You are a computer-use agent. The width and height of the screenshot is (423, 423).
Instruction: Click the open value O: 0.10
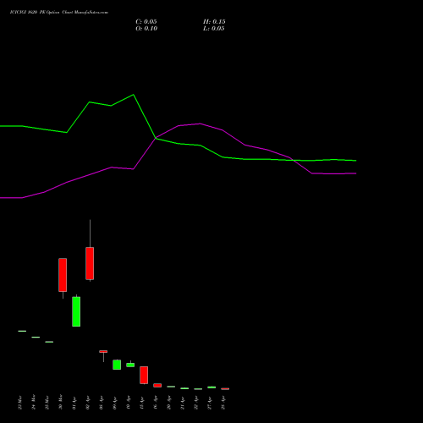coord(146,29)
